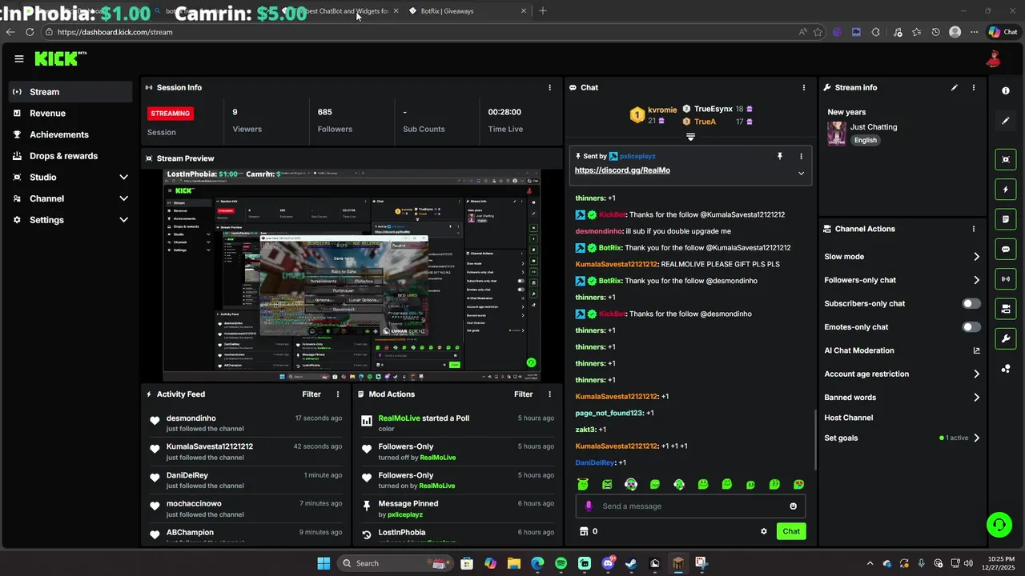Filter the Activity Feed
This screenshot has width=1025, height=576.
[312, 394]
